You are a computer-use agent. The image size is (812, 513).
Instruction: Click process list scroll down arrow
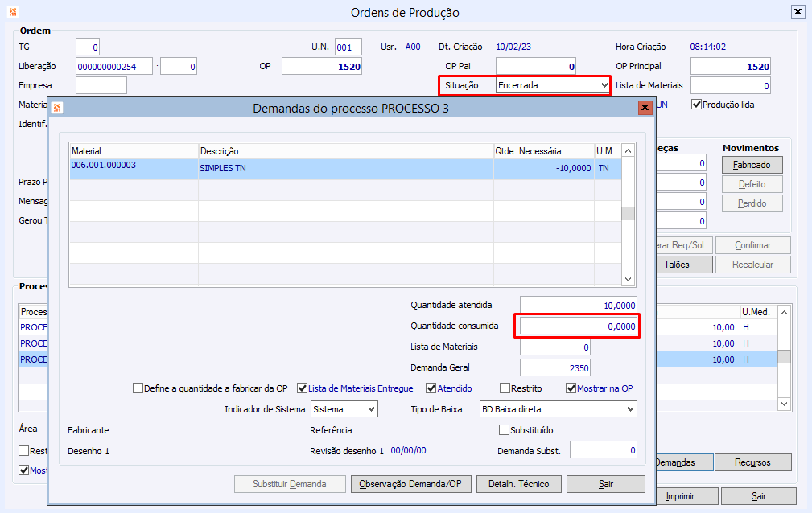point(785,404)
